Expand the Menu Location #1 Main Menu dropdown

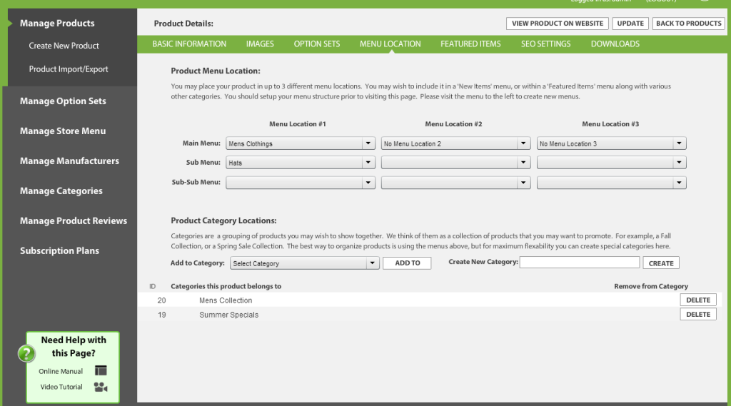coord(301,143)
